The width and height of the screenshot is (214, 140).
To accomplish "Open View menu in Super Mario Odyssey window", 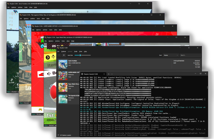I will pos(56,30).
